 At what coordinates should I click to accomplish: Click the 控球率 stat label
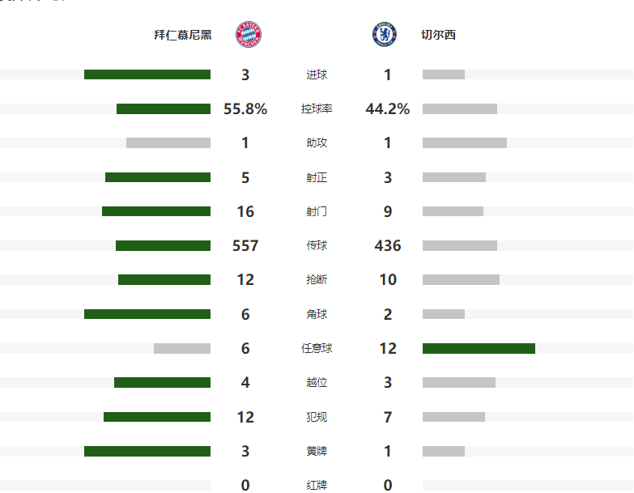[x=317, y=108]
